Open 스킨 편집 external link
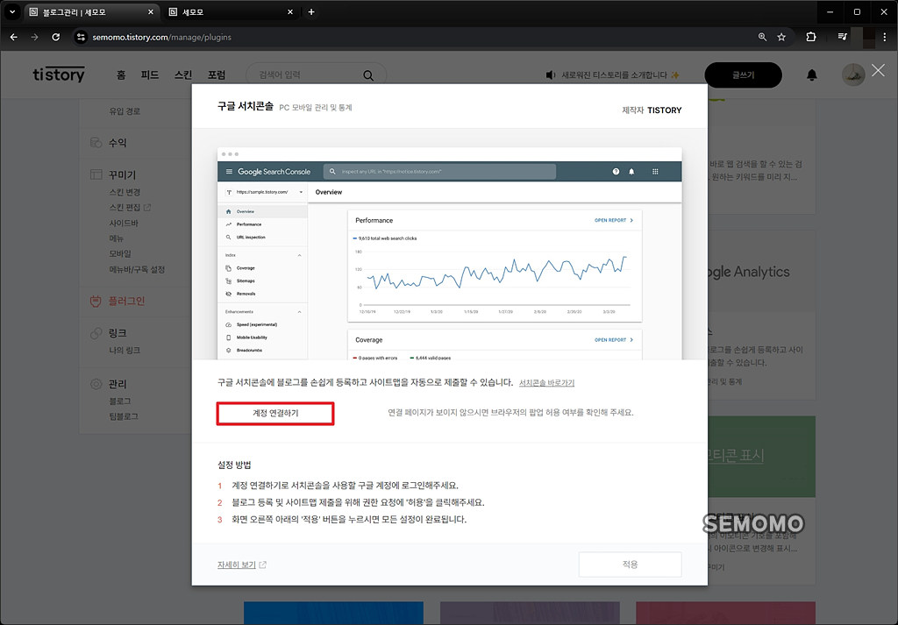Viewport: 898px width, 625px height. pos(130,207)
